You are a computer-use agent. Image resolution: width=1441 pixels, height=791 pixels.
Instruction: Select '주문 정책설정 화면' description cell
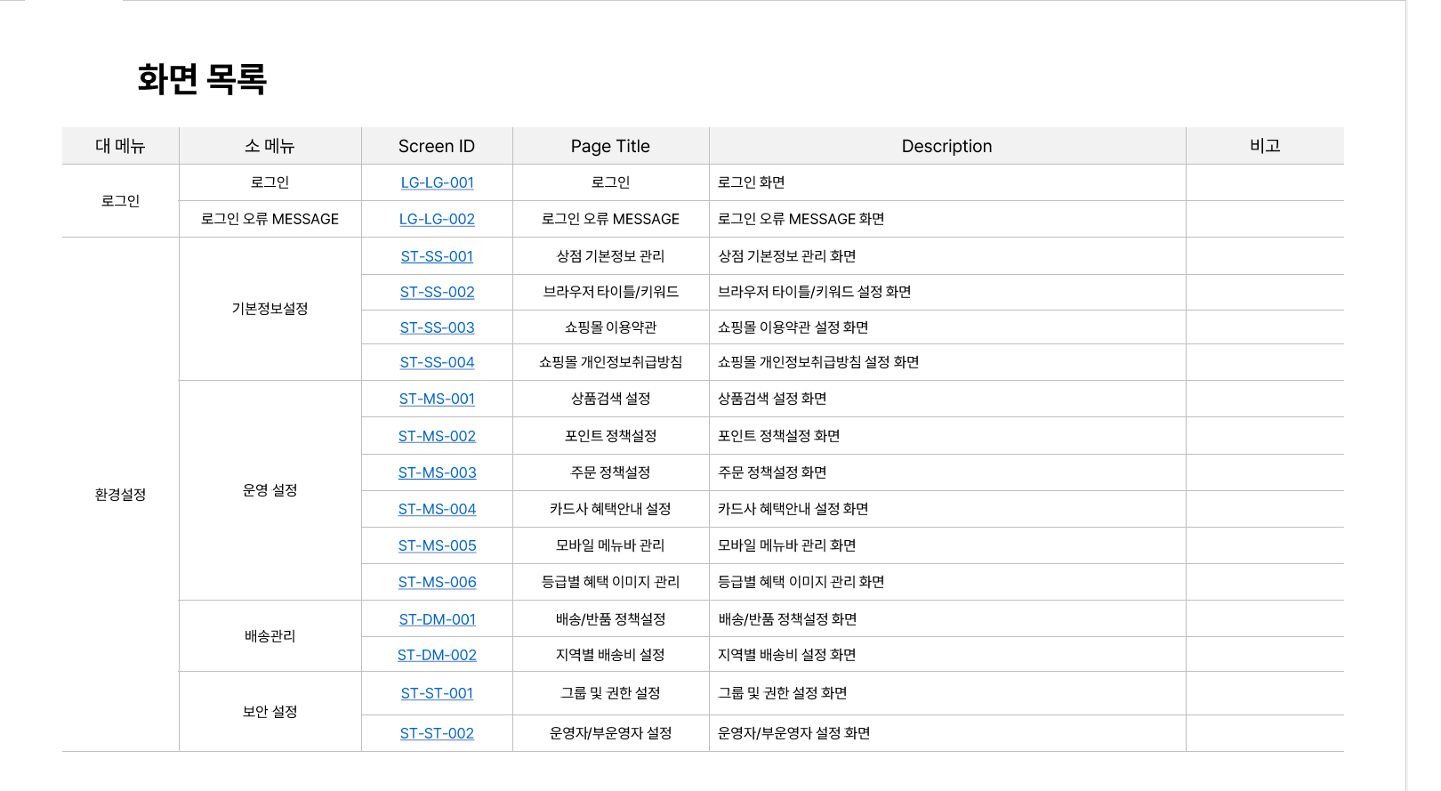point(947,472)
